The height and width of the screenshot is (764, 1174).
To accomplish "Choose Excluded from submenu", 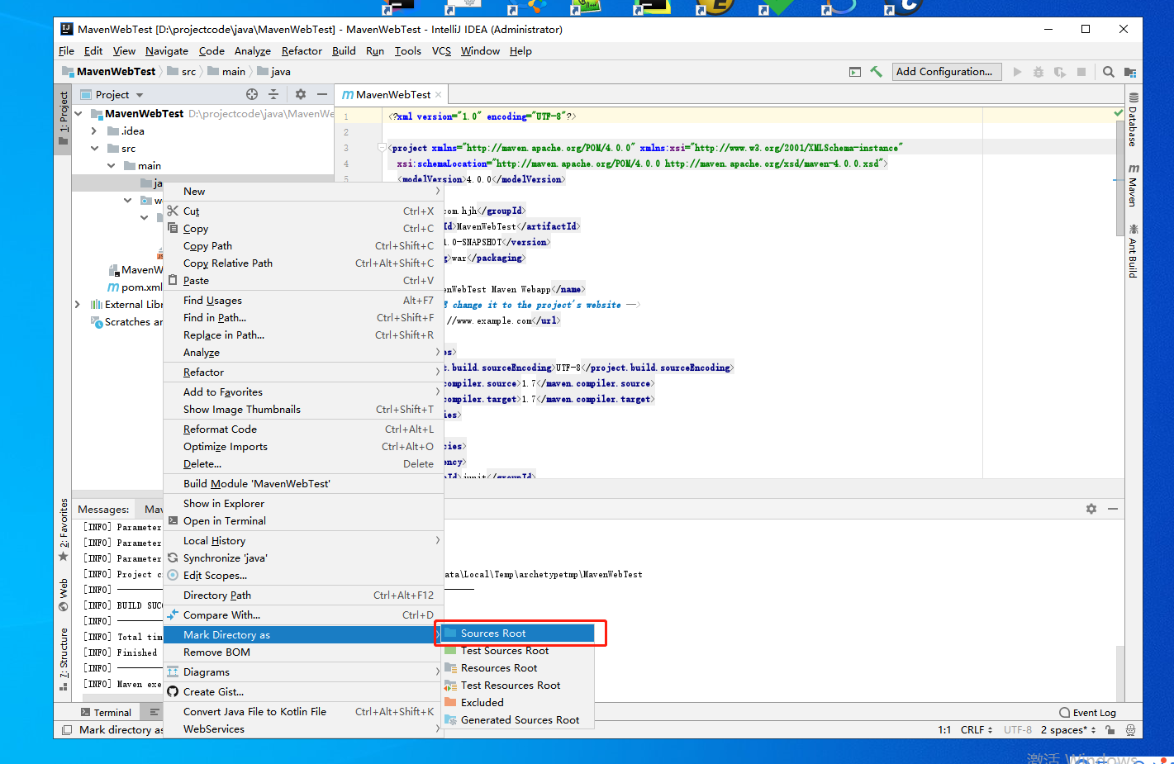I will 518,703.
